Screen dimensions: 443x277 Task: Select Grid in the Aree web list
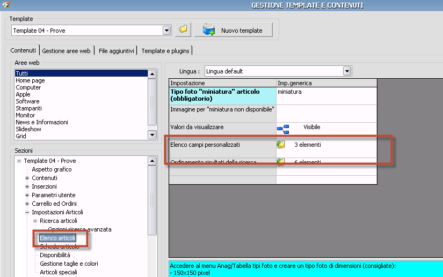[x=20, y=136]
